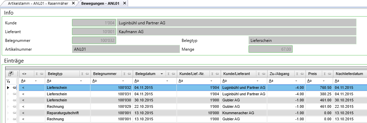Pin the row with Belegnummer 100'031
Viewport: 367px width, 123px height.
(14, 94)
